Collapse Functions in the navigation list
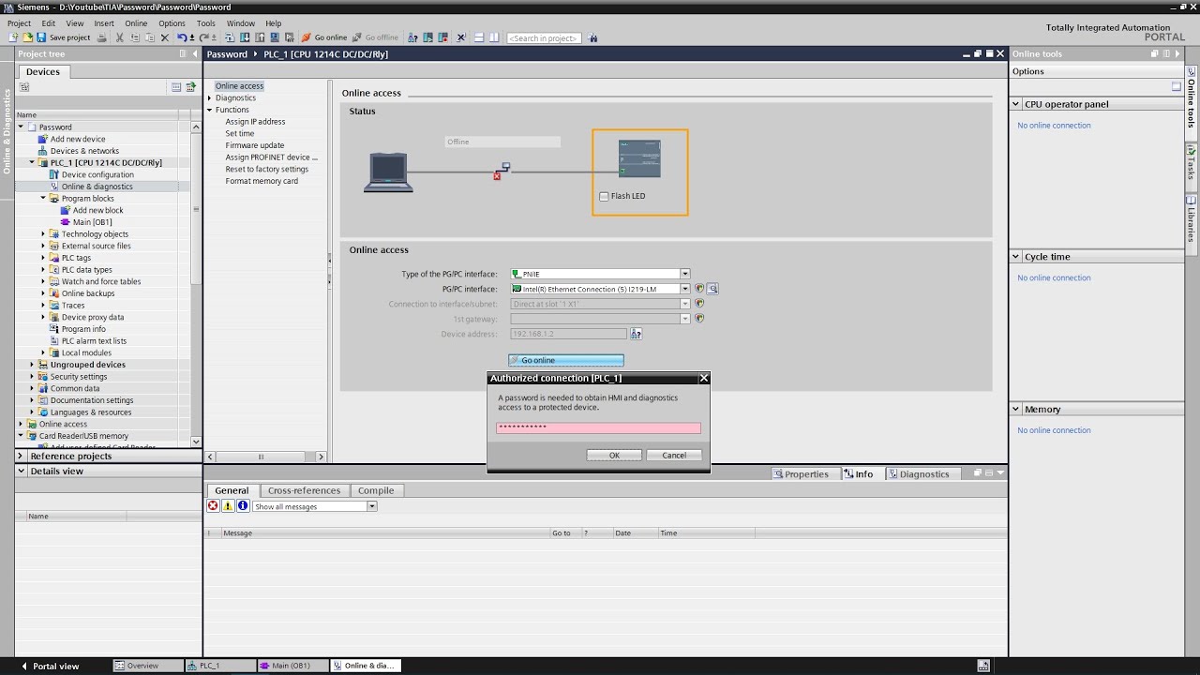 click(210, 110)
